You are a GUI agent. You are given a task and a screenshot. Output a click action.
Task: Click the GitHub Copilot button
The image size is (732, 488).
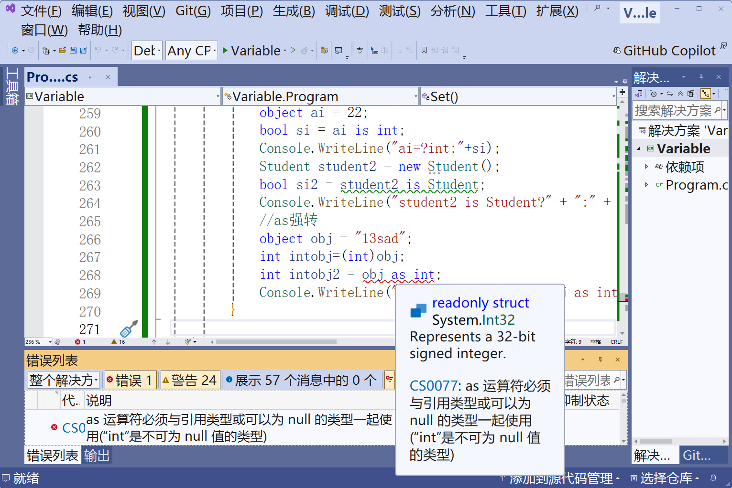point(665,51)
